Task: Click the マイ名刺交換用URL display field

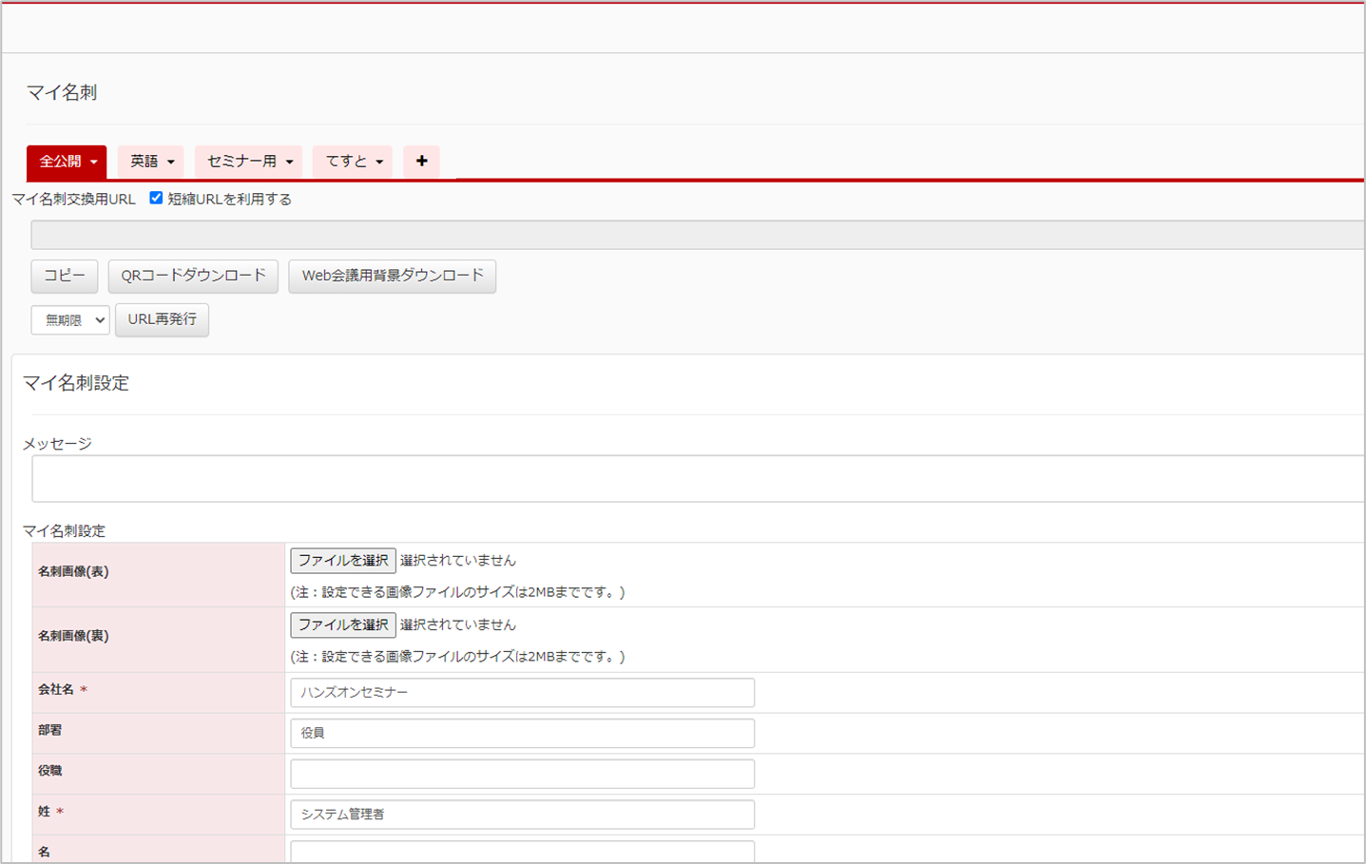Action: [x=698, y=235]
